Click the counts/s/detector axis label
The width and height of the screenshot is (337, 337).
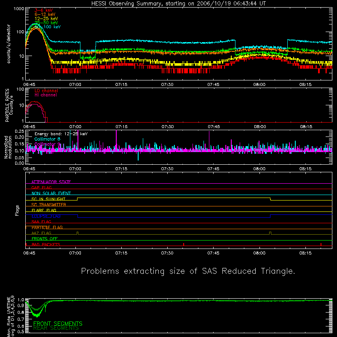pyautogui.click(x=9, y=44)
